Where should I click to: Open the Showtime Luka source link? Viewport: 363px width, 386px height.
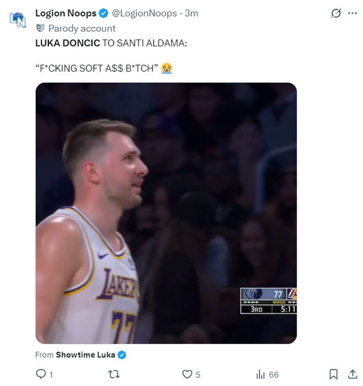(85, 355)
